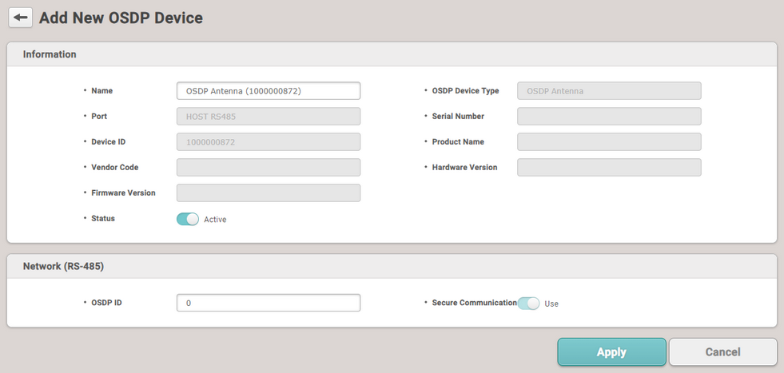Image resolution: width=784 pixels, height=373 pixels.
Task: Click the Hardware Version label
Action: click(x=464, y=168)
